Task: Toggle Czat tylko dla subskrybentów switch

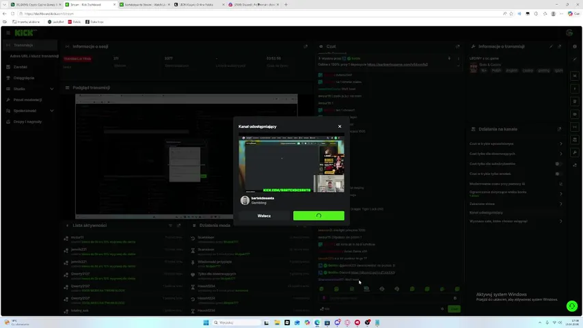Action: [558, 163]
